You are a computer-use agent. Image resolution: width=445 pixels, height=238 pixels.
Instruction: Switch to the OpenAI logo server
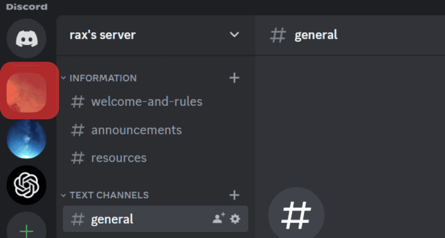coord(26,185)
